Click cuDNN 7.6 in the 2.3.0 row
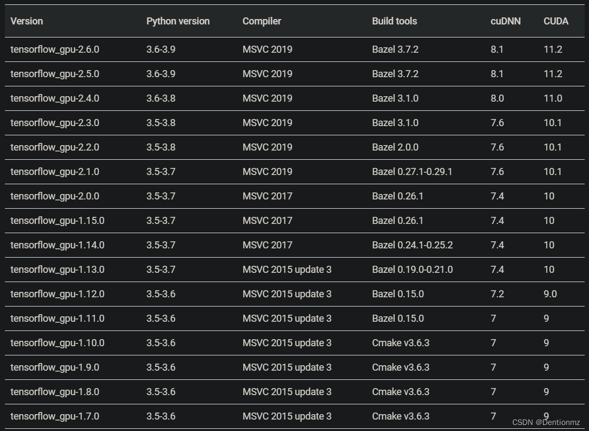This screenshot has width=589, height=431. [497, 123]
